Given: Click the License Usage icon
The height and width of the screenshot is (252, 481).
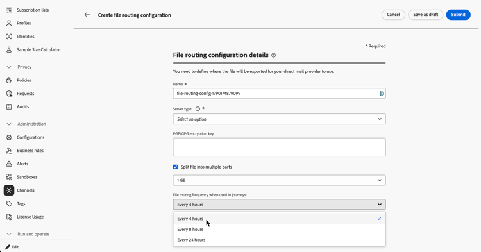Looking at the screenshot, I should (x=9, y=217).
